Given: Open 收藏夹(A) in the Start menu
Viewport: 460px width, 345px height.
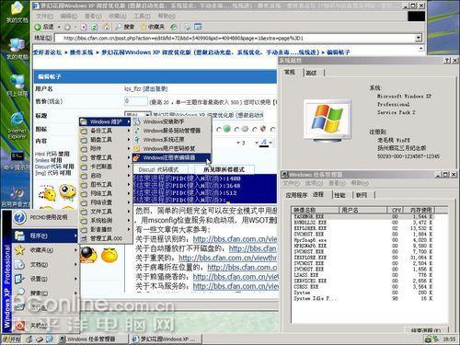Looking at the screenshot, I should pyautogui.click(x=45, y=250).
